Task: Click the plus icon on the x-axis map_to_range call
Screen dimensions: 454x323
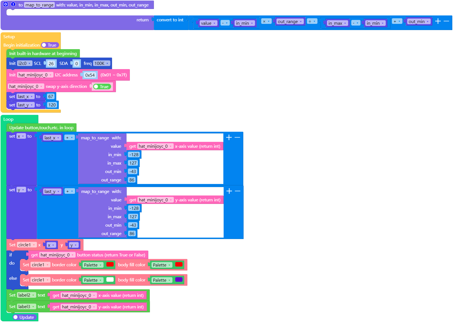Action: click(229, 137)
